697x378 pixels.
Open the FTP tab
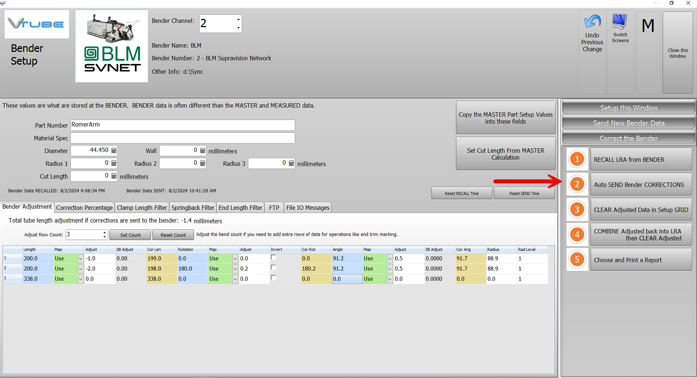click(x=274, y=207)
